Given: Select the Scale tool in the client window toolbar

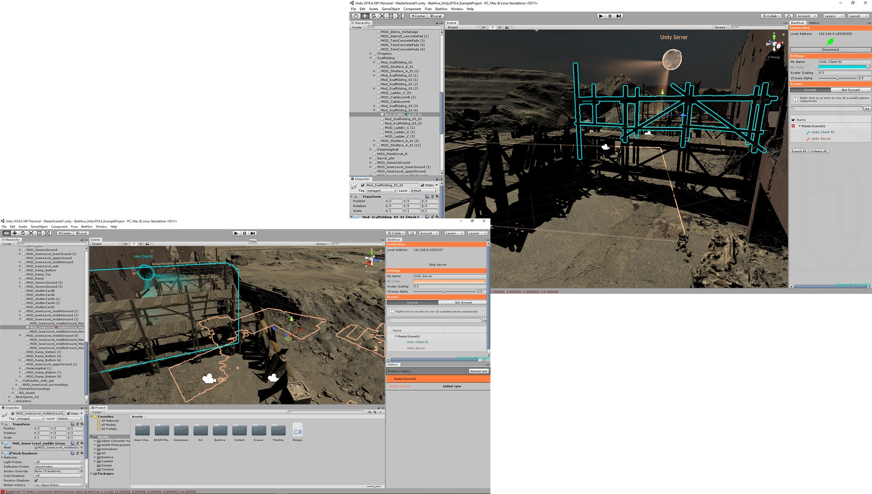Looking at the screenshot, I should pyautogui.click(x=382, y=16).
